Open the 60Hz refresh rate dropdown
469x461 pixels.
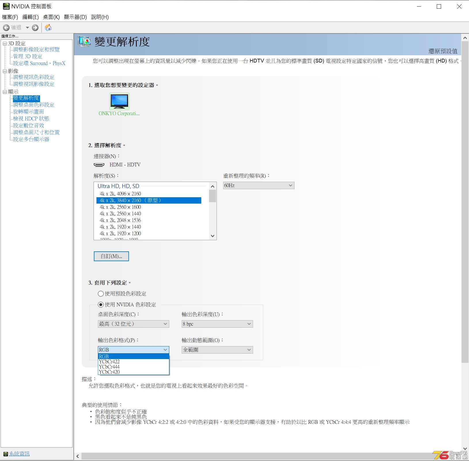pos(259,185)
